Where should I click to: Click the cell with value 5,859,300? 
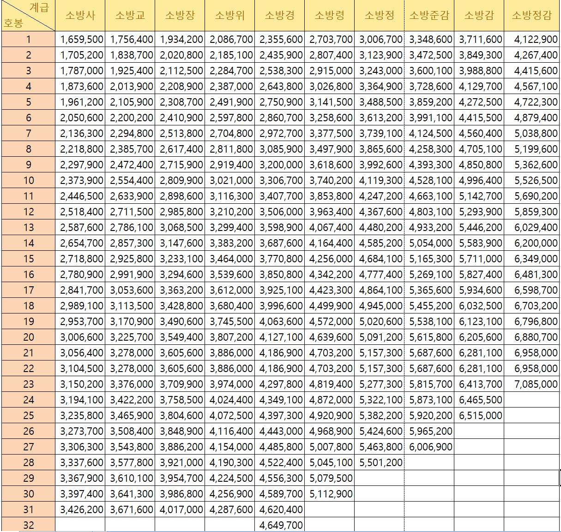click(531, 212)
